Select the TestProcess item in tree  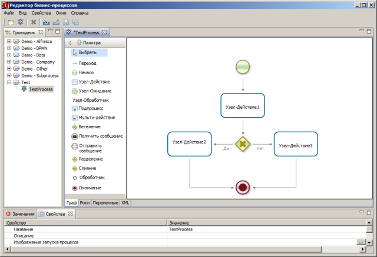(x=40, y=89)
